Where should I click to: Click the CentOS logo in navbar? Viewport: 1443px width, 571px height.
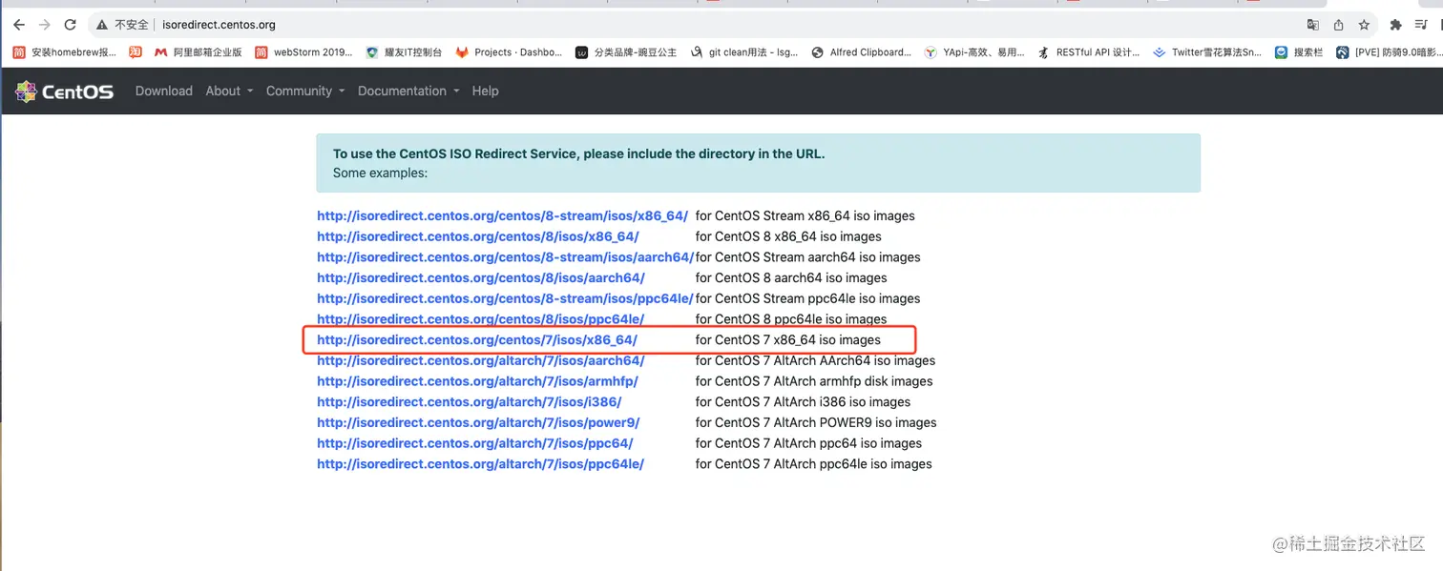(x=64, y=92)
